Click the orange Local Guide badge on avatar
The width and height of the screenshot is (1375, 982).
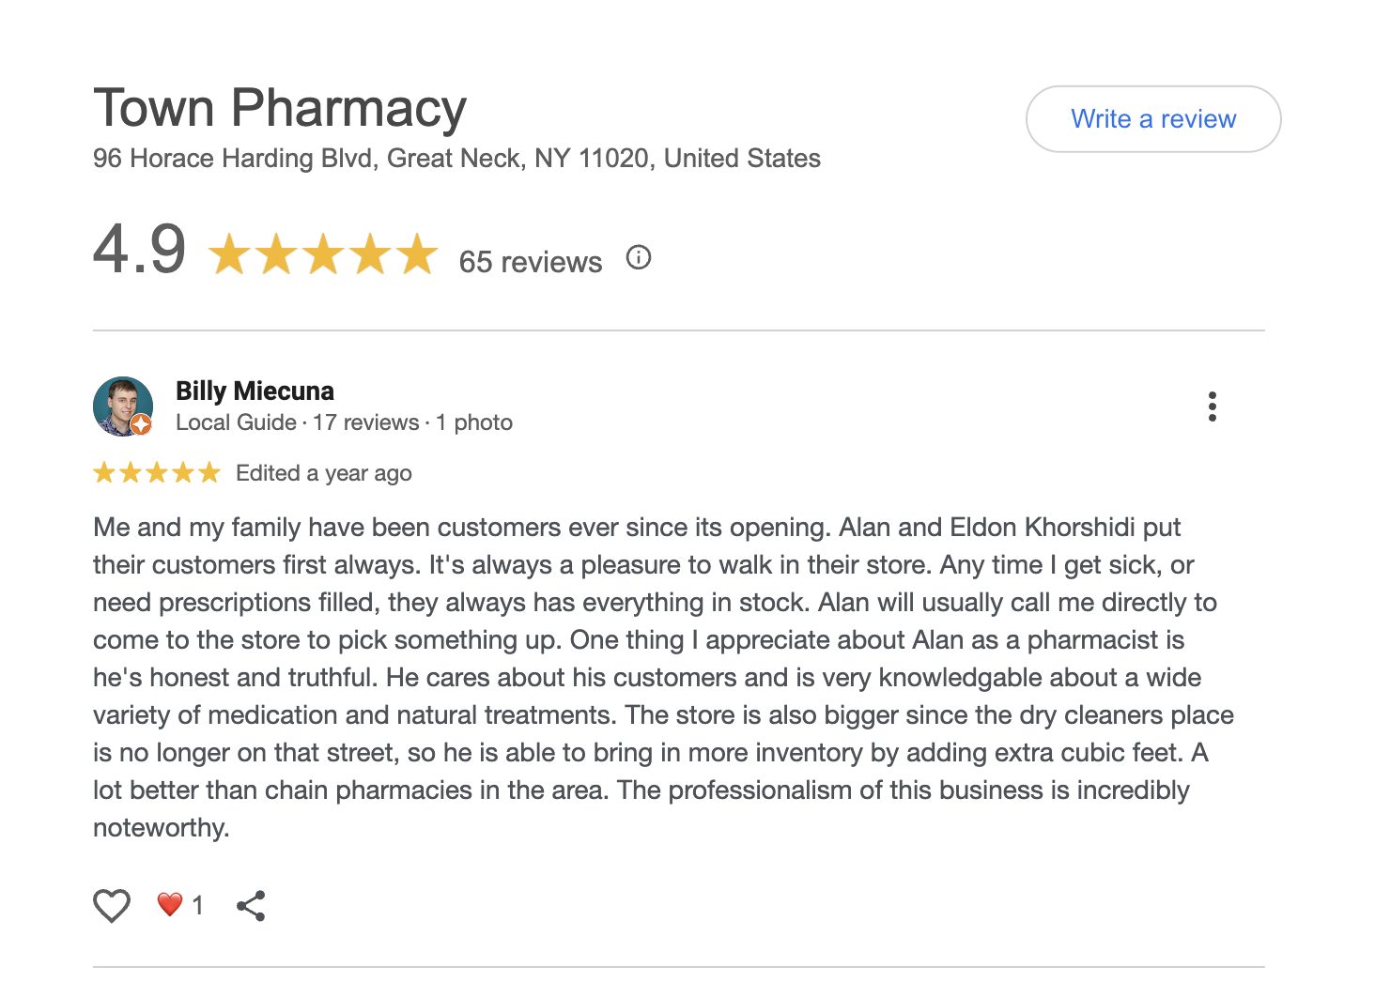click(141, 424)
